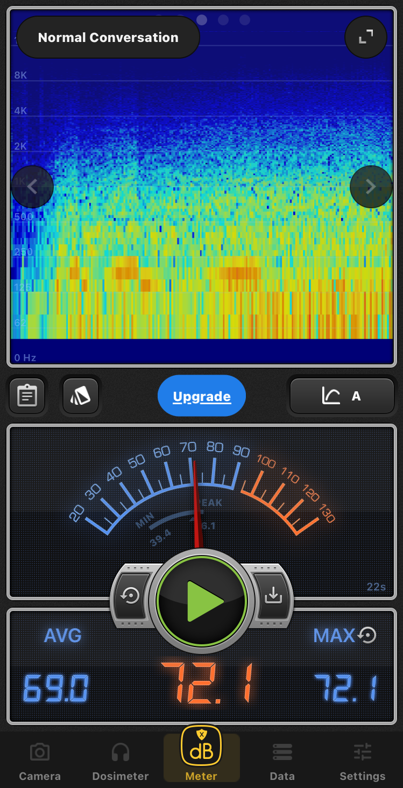Open the clipboard notes icon

point(27,396)
